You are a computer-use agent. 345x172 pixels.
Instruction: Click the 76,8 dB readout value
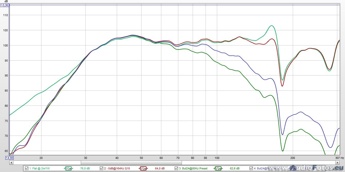pyautogui.click(x=85, y=168)
